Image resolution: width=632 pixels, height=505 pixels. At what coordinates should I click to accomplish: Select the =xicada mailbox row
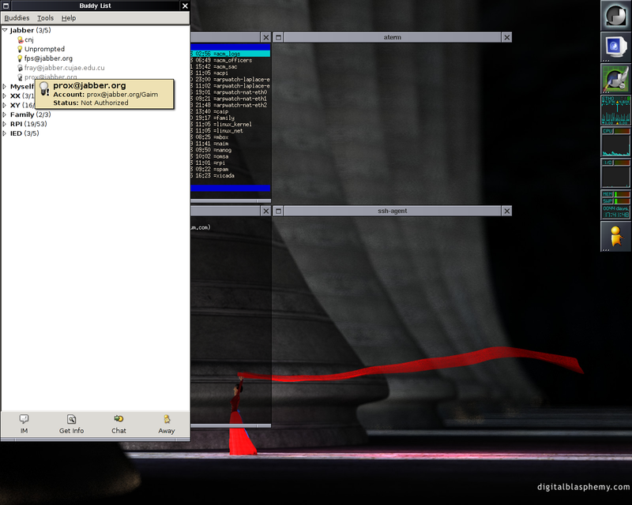pyautogui.click(x=230, y=176)
